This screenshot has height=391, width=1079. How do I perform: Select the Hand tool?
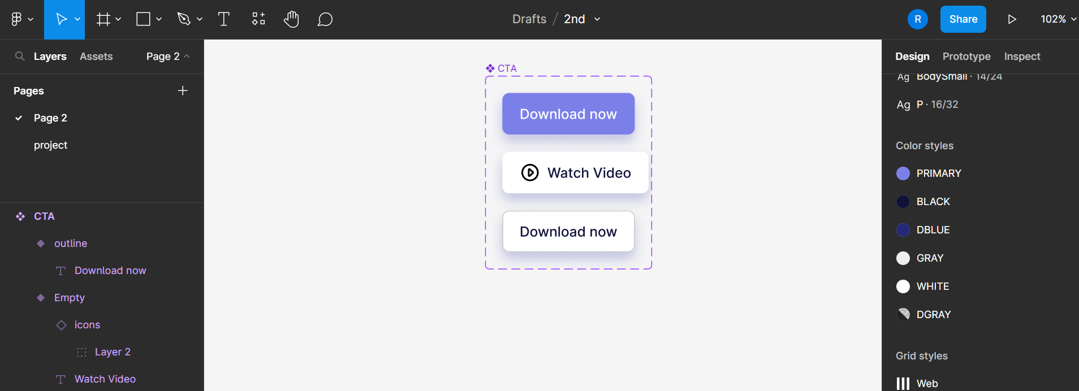click(x=291, y=19)
